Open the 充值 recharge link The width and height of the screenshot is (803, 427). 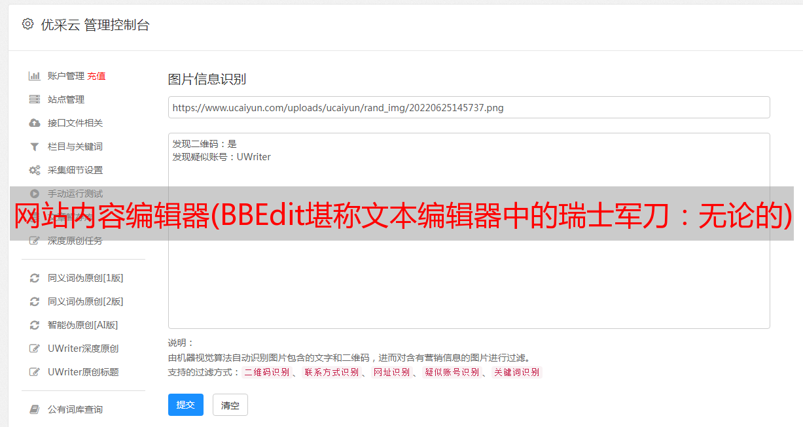click(x=96, y=76)
